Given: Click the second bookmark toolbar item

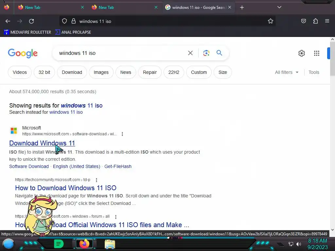Looking at the screenshot, I should point(73,32).
